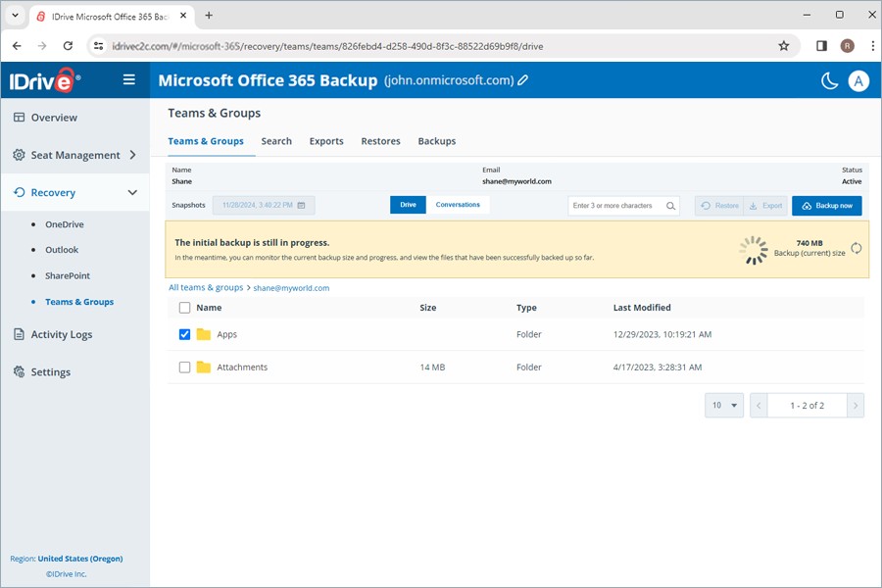Open the Recovery section icon
Image resolution: width=882 pixels, height=588 pixels.
[20, 192]
